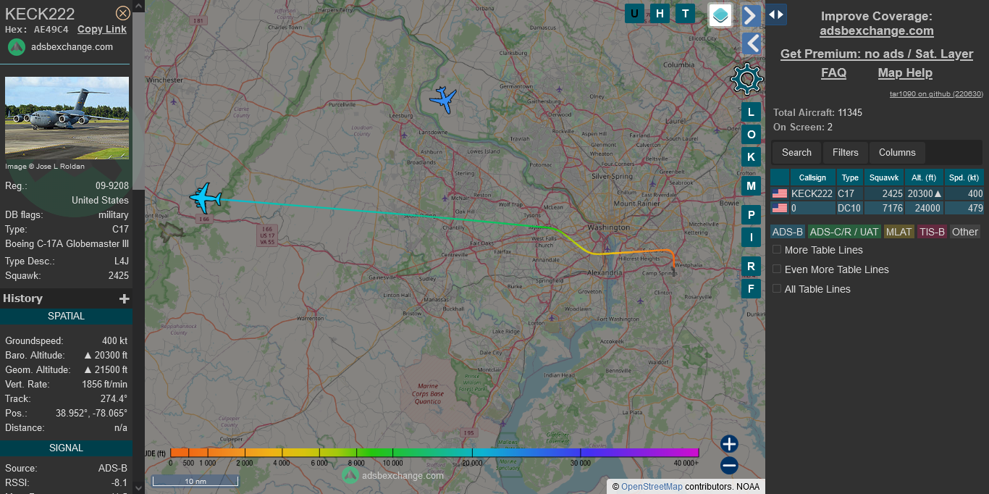Viewport: 989px width, 494px height.
Task: Open the Map Help link
Action: pos(905,72)
